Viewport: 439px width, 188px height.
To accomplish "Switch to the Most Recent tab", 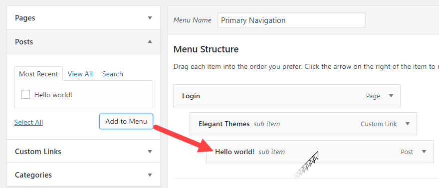I will [x=38, y=74].
